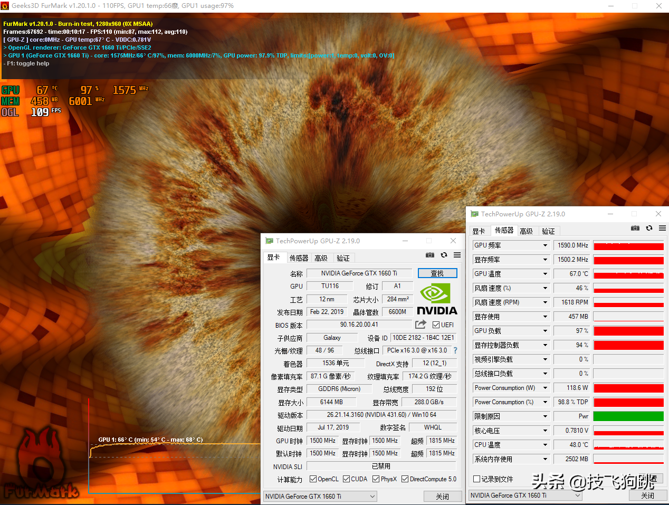Viewport: 669px width, 505px height.
Task: Click the GDDR6 (Micron) memory type field
Action: (339, 389)
